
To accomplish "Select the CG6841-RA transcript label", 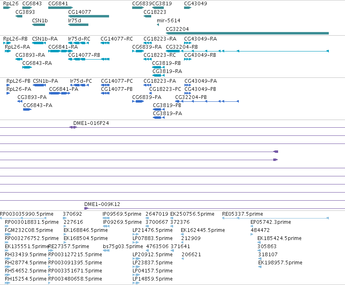I will pos(63,47).
